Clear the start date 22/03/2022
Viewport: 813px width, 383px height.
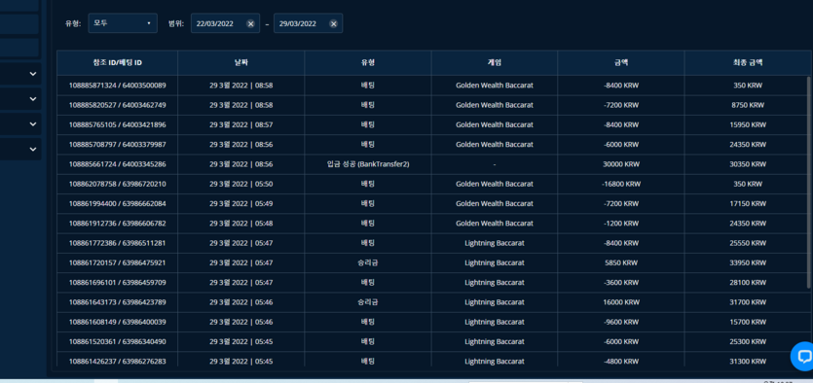point(250,23)
